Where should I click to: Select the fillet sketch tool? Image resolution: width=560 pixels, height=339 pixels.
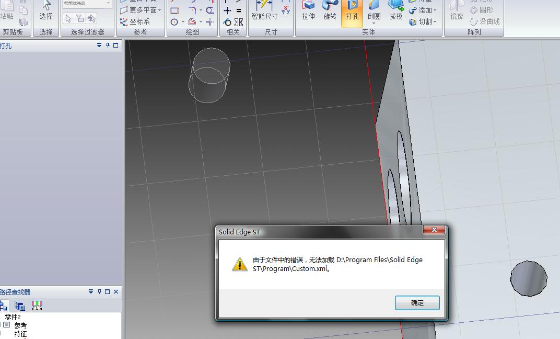192,10
